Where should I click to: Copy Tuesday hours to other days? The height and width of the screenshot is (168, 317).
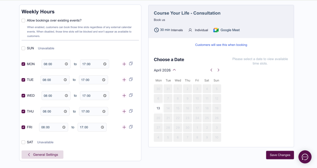[131, 79]
